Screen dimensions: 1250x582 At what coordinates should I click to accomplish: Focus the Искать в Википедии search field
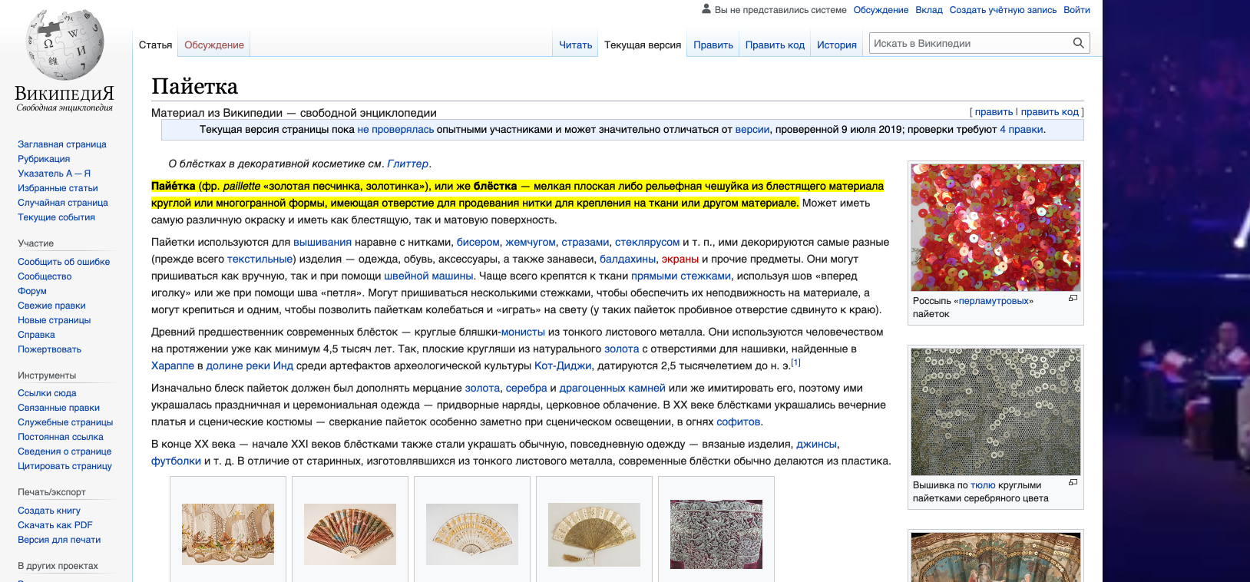(x=969, y=43)
